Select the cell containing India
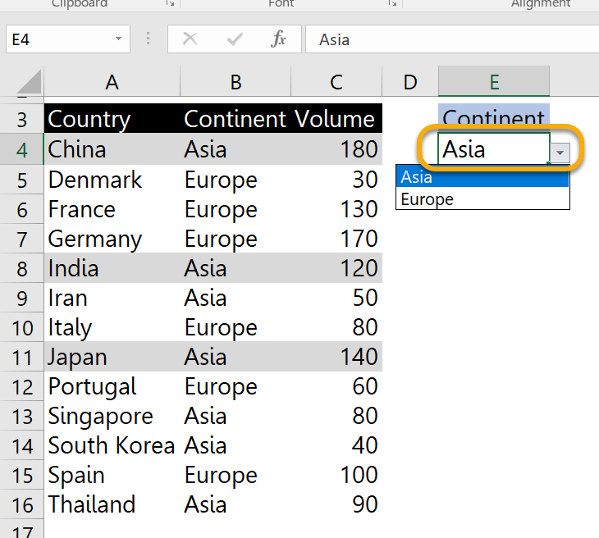The height and width of the screenshot is (538, 599). pyautogui.click(x=112, y=268)
